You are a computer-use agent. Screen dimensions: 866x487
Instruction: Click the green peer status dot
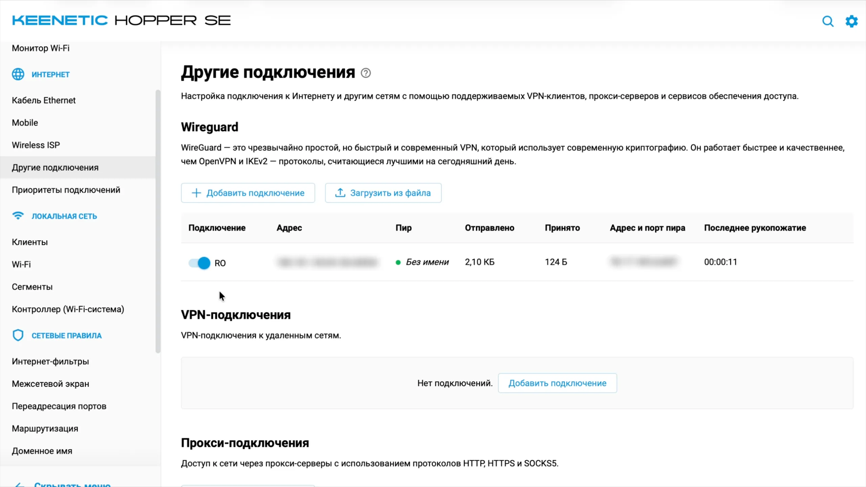[398, 262]
